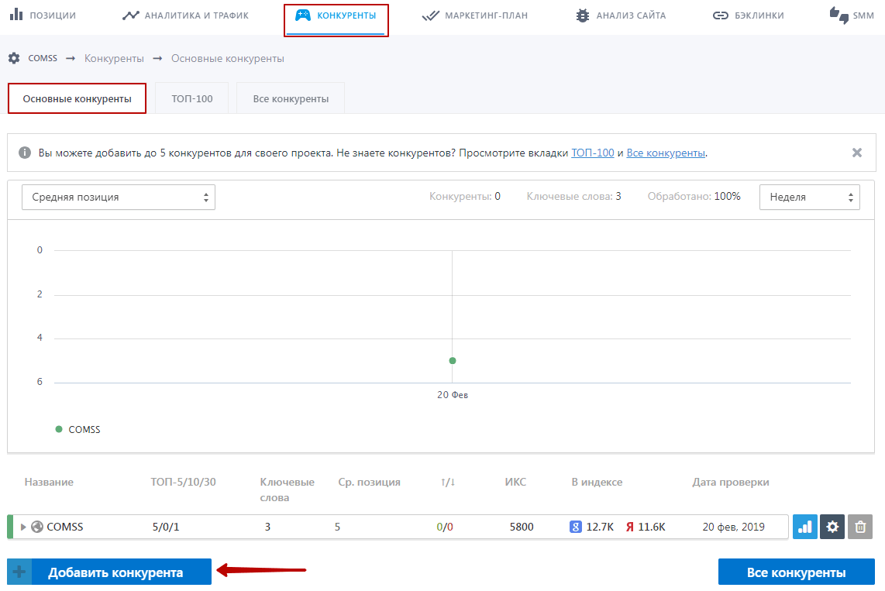Click Конкуренты breadcrumb link

[x=114, y=59]
